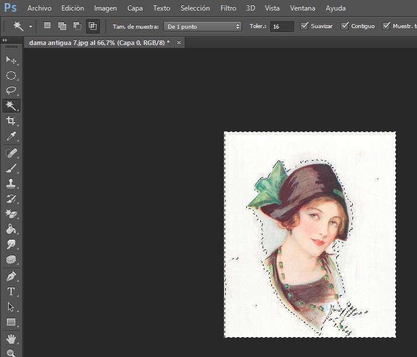Toggle the Muestr. checkbox
This screenshot has width=417, height=357.
[x=386, y=26]
